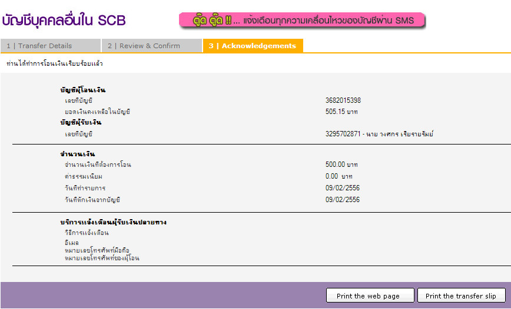Viewport: 511px width, 309px height.
Task: Open the Review & Confirm step tab
Action: coord(152,46)
